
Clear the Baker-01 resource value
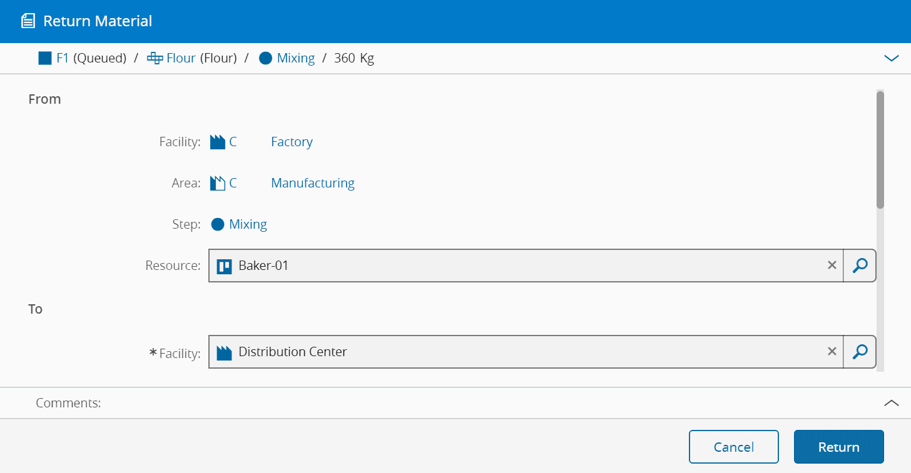point(832,266)
